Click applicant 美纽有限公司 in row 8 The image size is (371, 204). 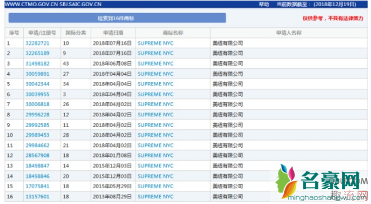click(x=227, y=115)
